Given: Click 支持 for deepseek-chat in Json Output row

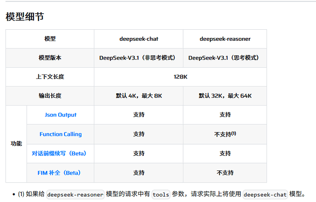Looking at the screenshot, I should point(139,115).
